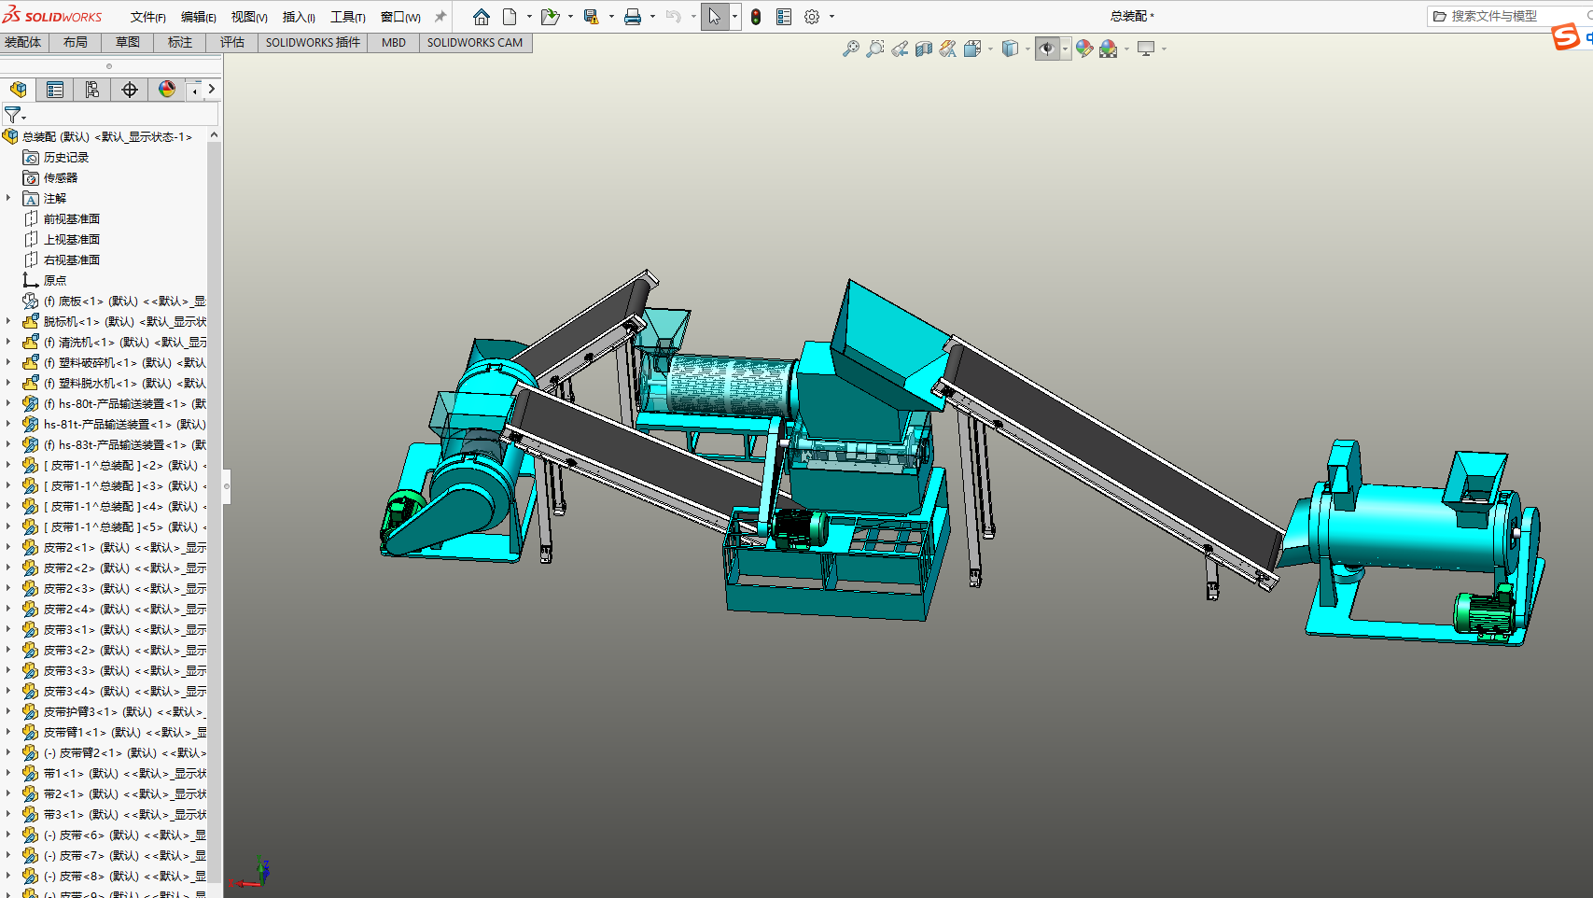This screenshot has height=898, width=1593.
Task: Switch to DimXpertManager tab
Action: 130,90
